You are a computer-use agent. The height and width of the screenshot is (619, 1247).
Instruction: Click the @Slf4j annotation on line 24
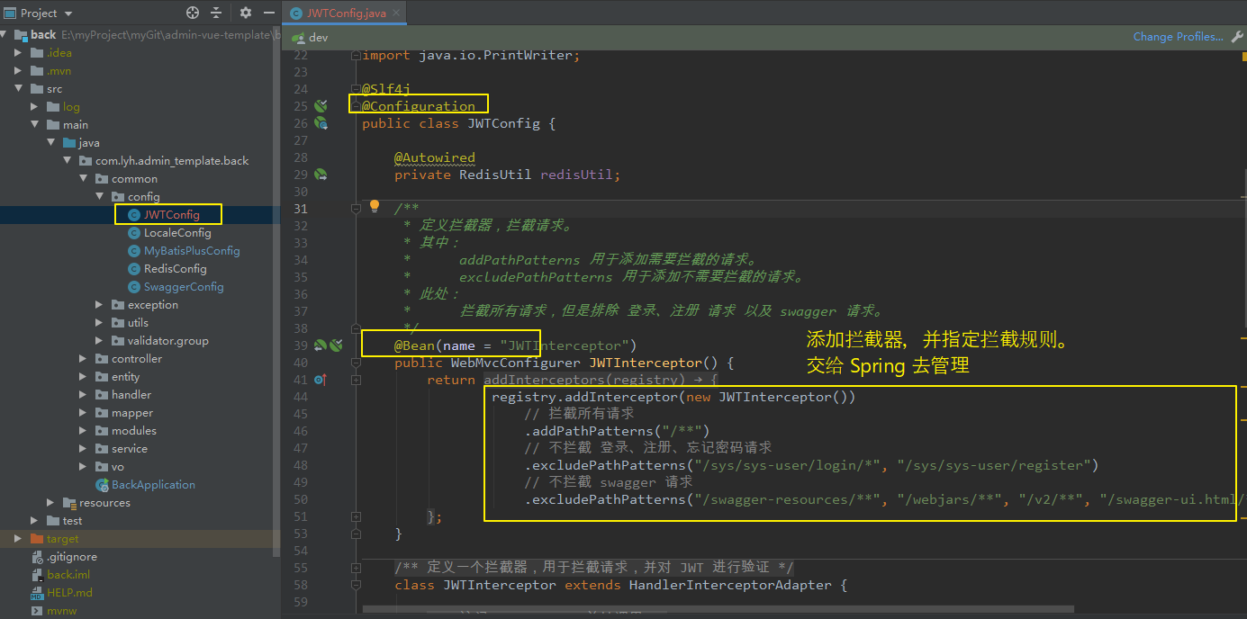tap(386, 89)
